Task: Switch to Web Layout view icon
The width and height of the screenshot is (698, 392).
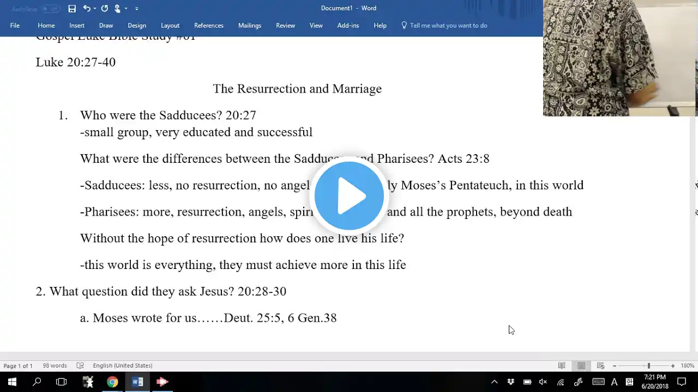Action: pyautogui.click(x=600, y=366)
